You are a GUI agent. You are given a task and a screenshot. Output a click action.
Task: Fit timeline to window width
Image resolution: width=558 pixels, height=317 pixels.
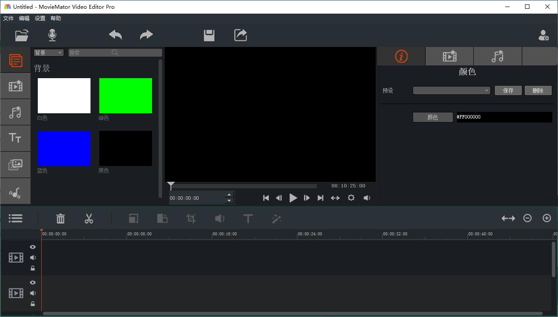(508, 218)
